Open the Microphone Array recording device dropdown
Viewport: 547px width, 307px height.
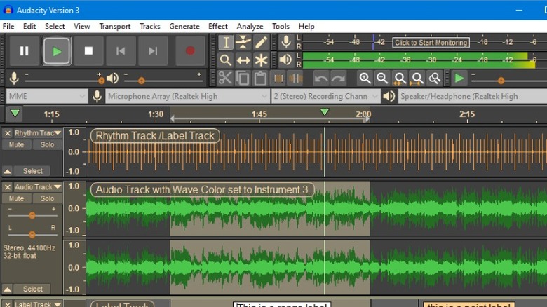tap(187, 96)
